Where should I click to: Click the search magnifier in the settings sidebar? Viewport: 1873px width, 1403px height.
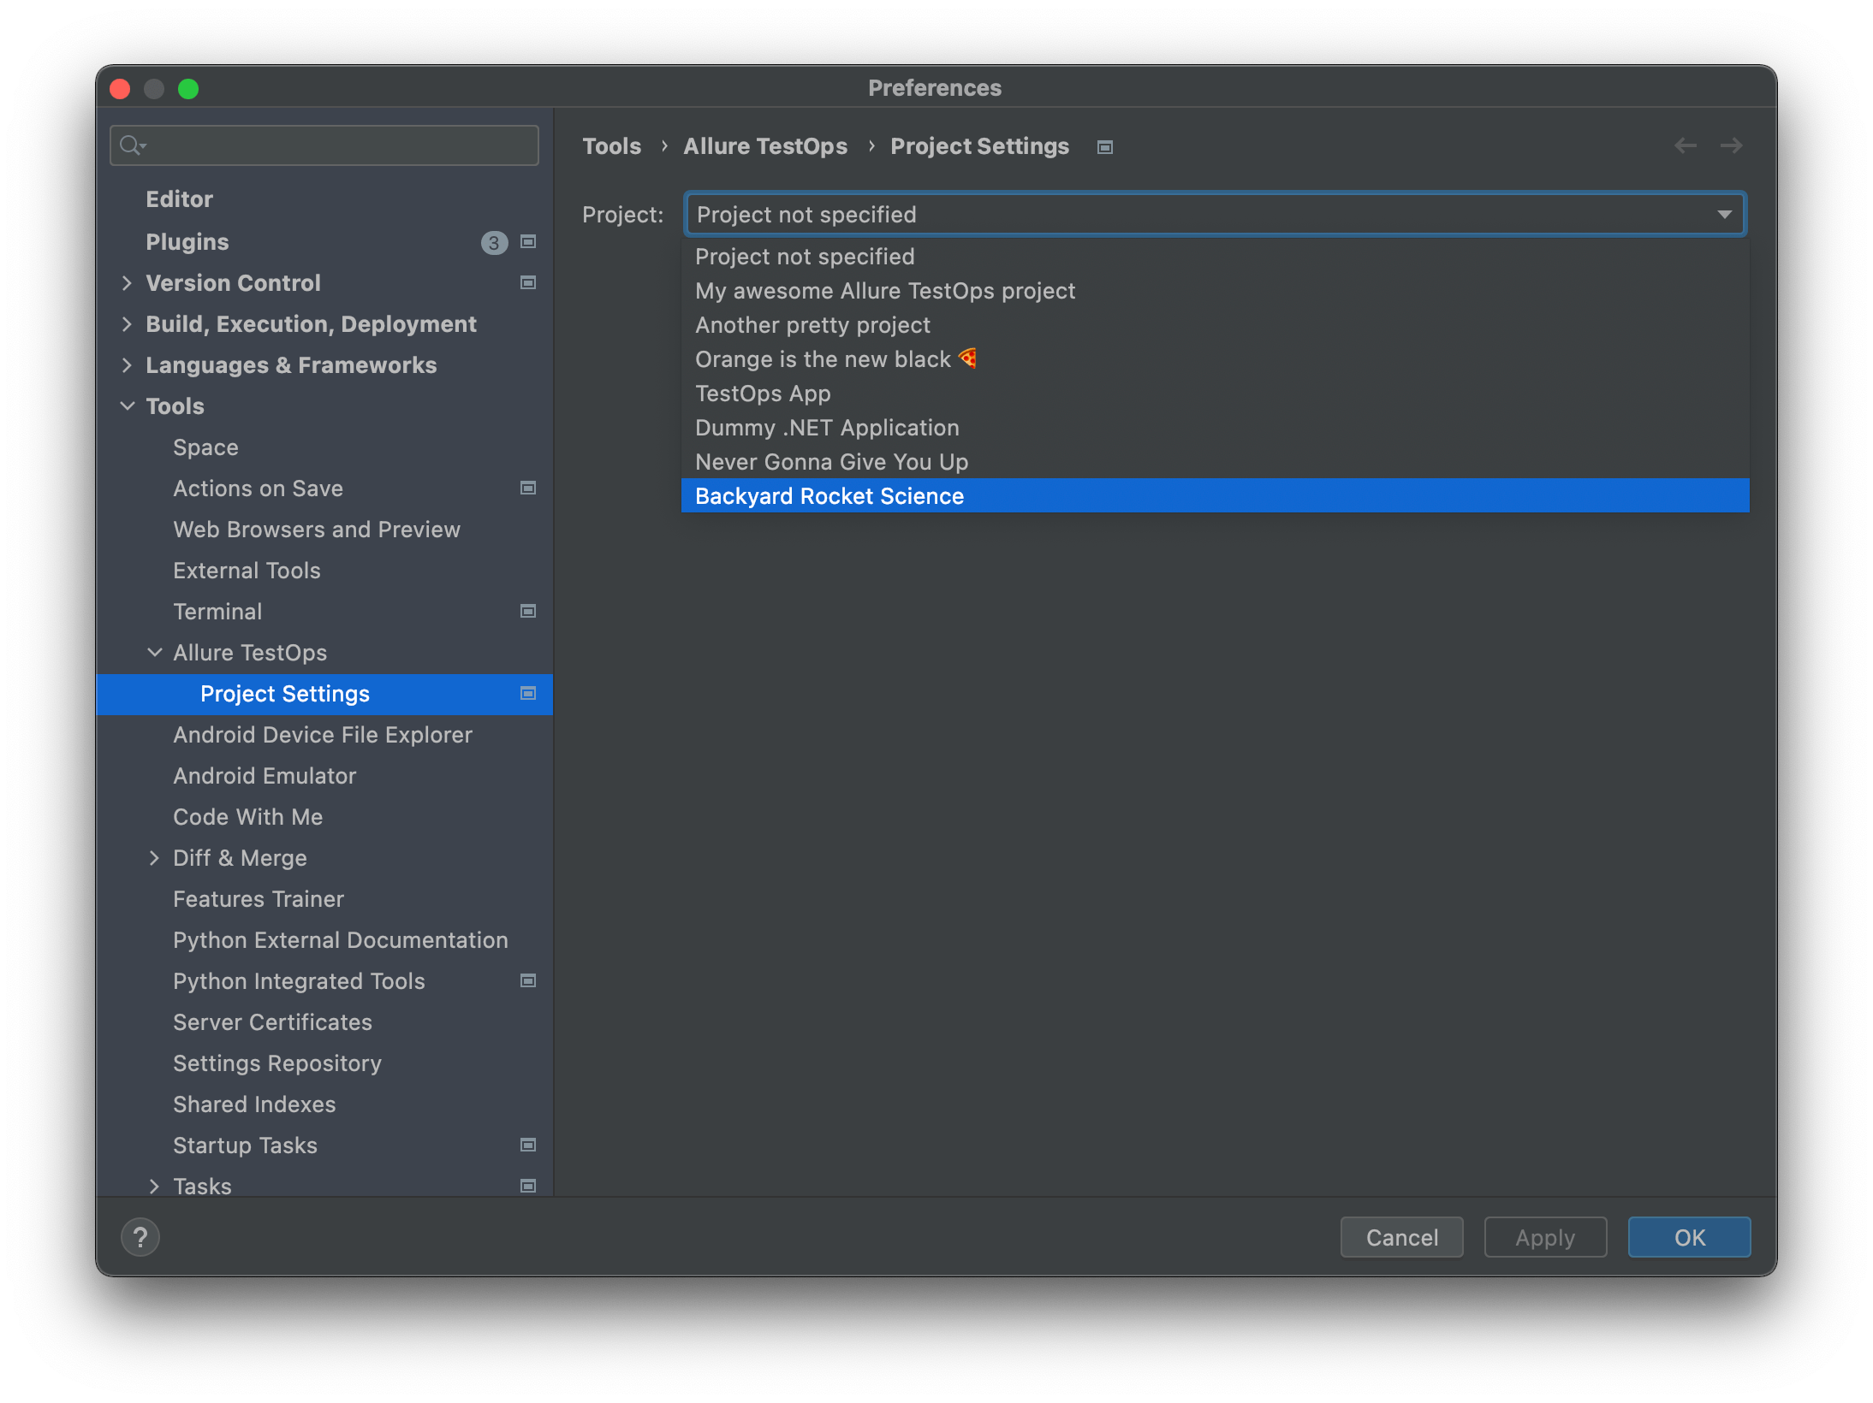(133, 145)
